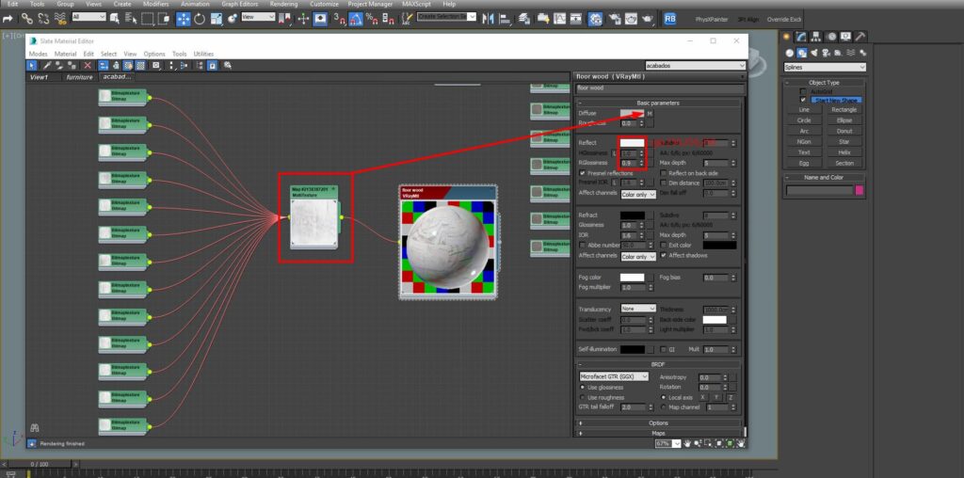The height and width of the screenshot is (478, 964).
Task: Enable the Abbe number checkbox
Action: point(582,245)
